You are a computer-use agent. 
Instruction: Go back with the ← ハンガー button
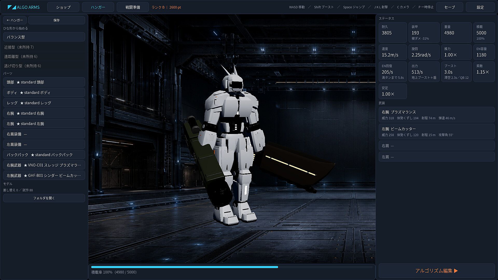(x=15, y=20)
